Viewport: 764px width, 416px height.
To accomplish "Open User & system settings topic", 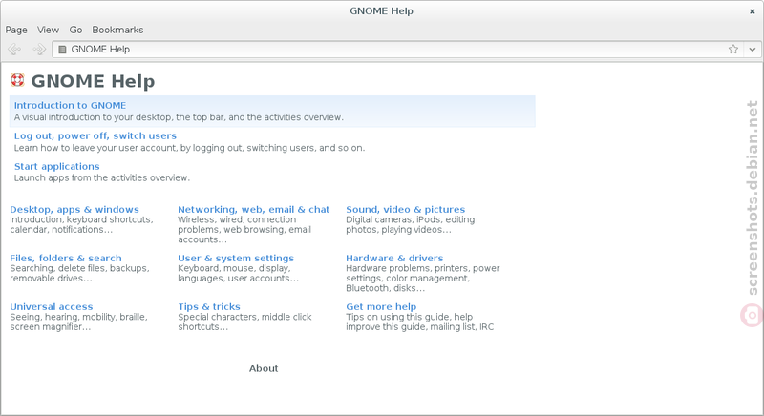I will pos(236,258).
